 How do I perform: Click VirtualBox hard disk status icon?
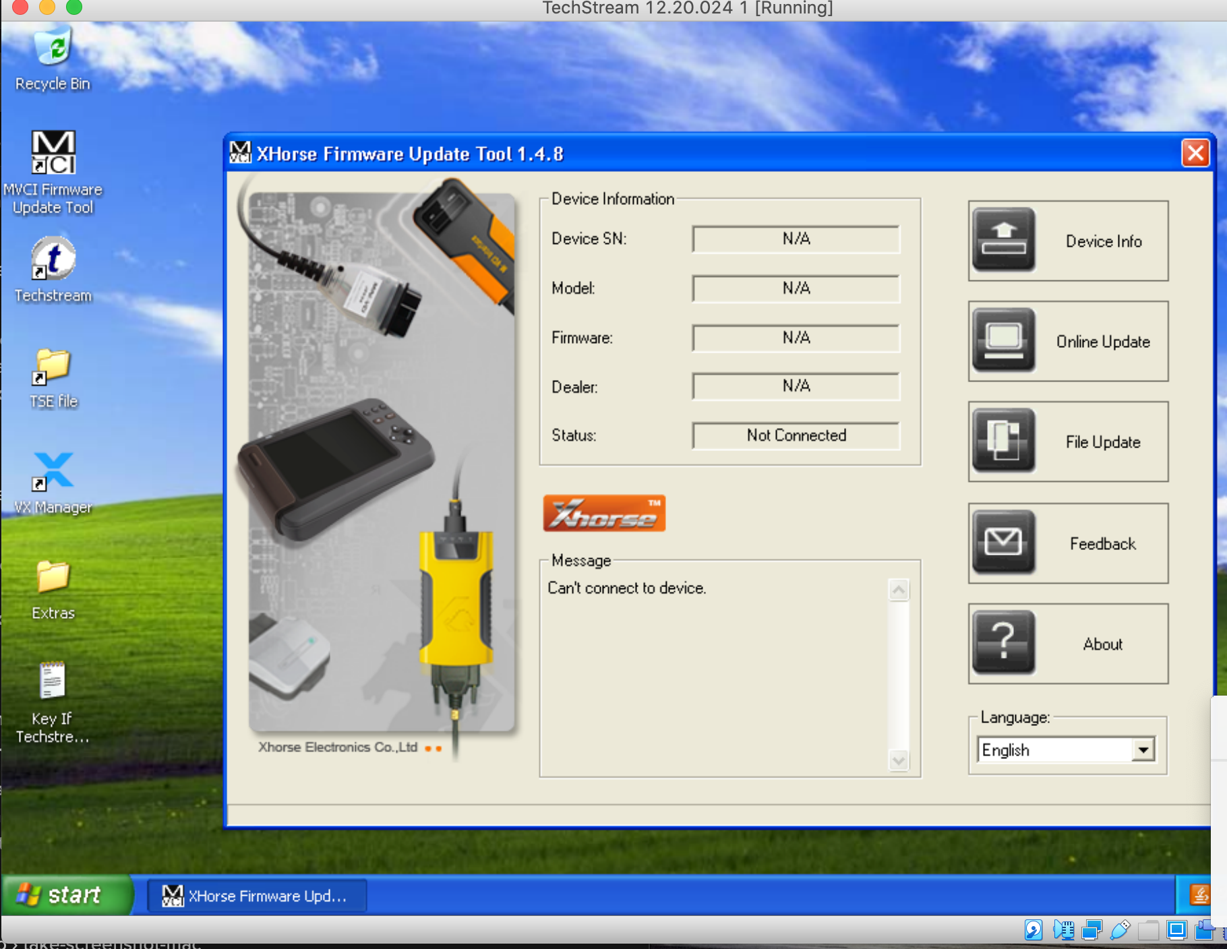pos(1034,930)
